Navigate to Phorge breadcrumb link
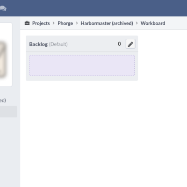This screenshot has height=187, width=187. coord(65,23)
